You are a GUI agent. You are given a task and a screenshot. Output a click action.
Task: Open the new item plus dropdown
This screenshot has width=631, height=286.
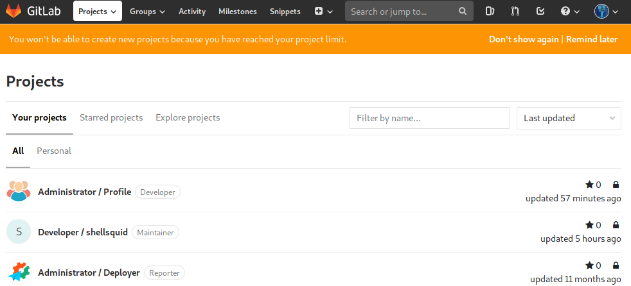[x=324, y=12]
